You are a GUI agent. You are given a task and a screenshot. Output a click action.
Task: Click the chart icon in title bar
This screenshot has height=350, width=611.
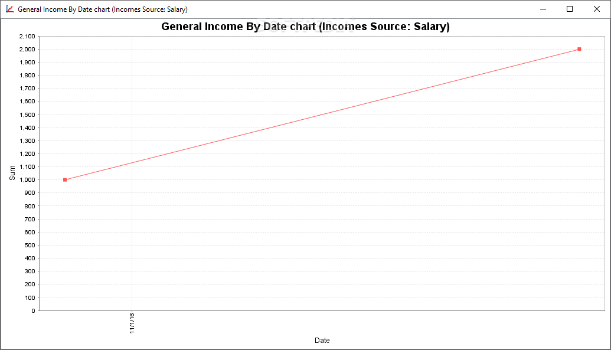(x=10, y=9)
